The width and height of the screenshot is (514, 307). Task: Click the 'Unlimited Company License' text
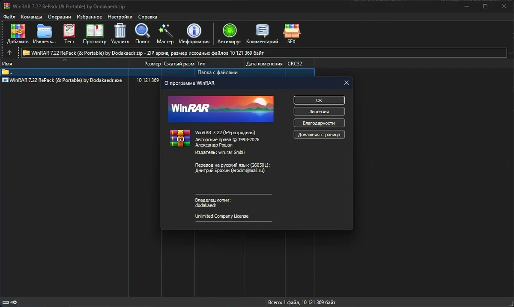pyautogui.click(x=222, y=216)
